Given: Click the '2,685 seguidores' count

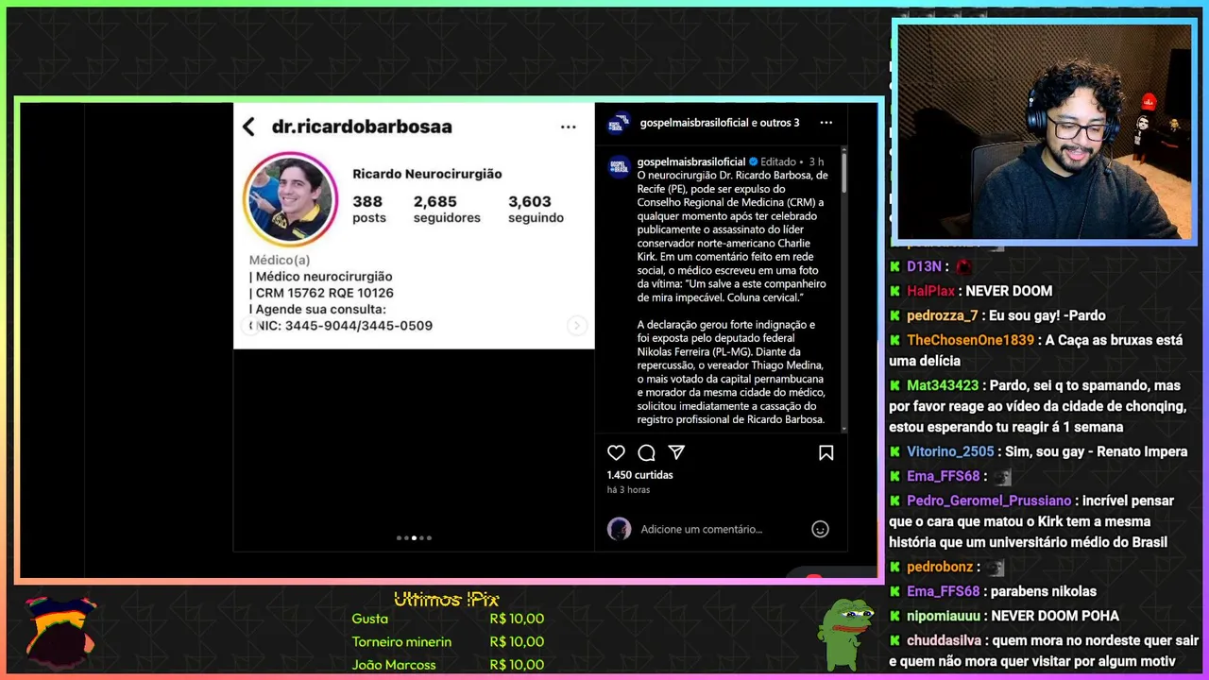Looking at the screenshot, I should click(x=447, y=209).
